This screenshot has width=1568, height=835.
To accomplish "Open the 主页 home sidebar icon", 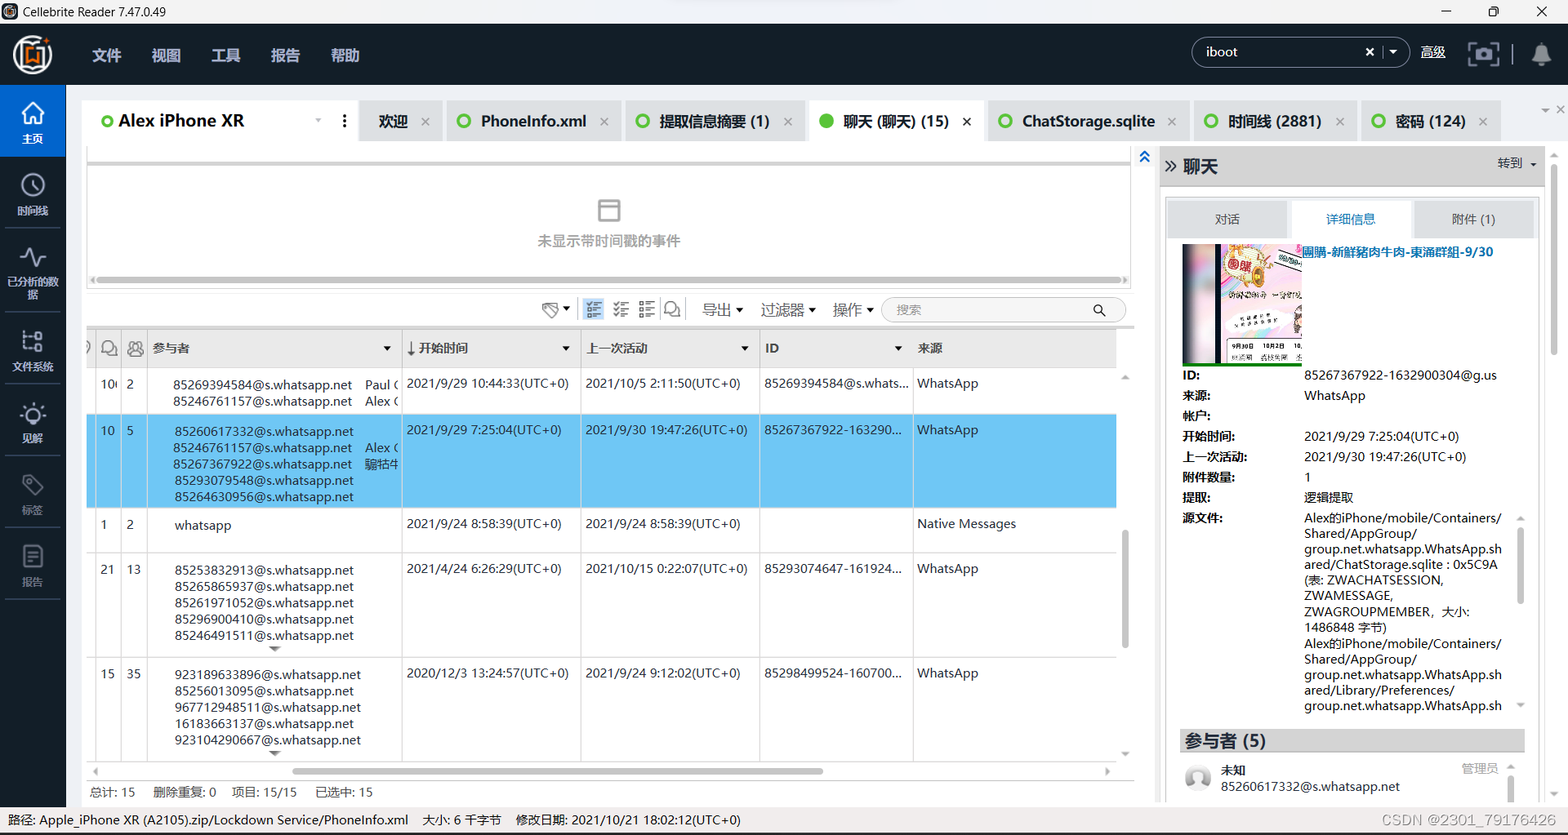I will [33, 122].
